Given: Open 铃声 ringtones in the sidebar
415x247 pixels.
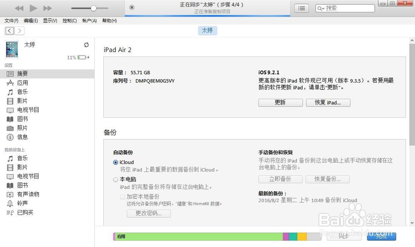Looking at the screenshot, I should (x=47, y=203).
